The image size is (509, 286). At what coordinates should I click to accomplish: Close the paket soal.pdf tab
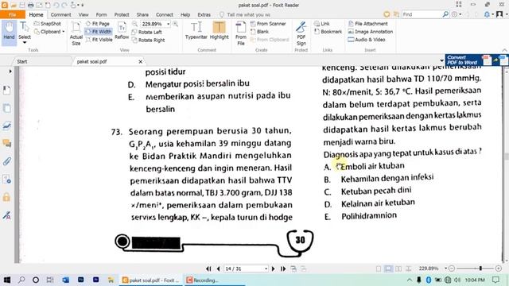point(140,62)
